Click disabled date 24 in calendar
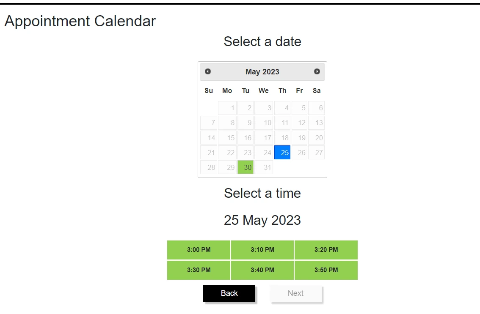 point(264,153)
